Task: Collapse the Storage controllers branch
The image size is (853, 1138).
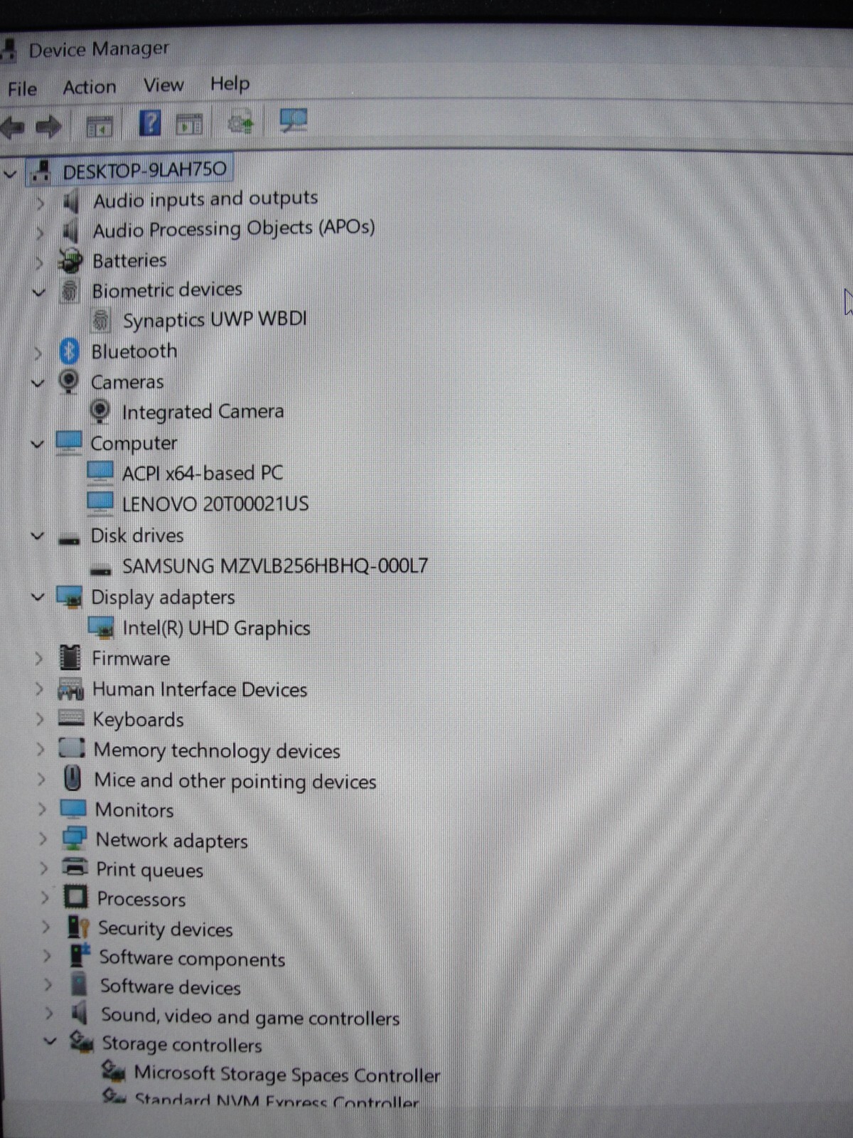Action: 50,1042
